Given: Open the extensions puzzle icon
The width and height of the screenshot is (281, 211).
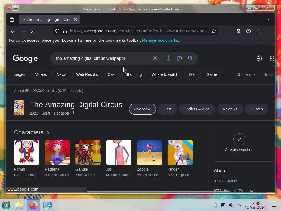Looking at the screenshot, I should click(258, 31).
